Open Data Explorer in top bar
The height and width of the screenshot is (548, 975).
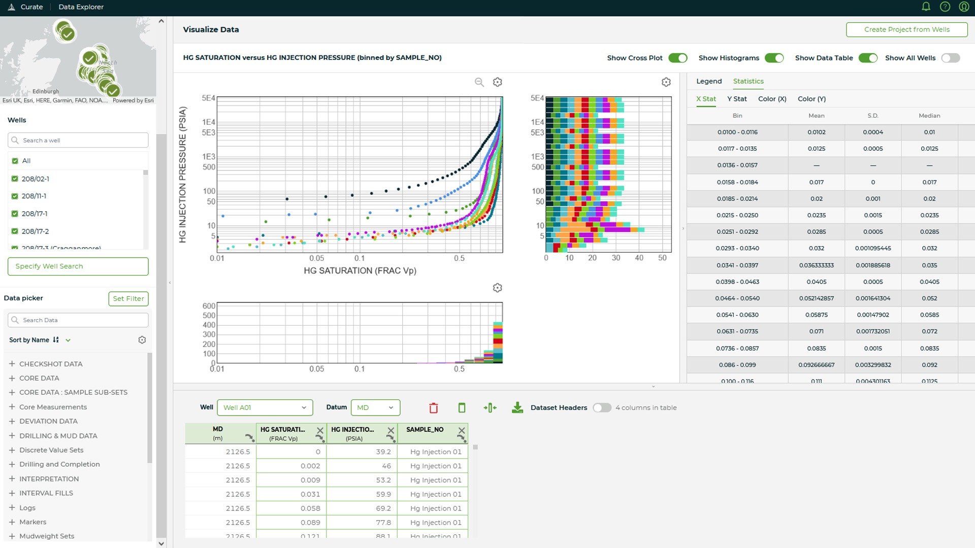tap(81, 7)
